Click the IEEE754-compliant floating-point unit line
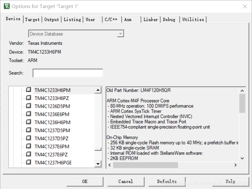The height and width of the screenshot is (189, 252). pyautogui.click(x=159, y=127)
